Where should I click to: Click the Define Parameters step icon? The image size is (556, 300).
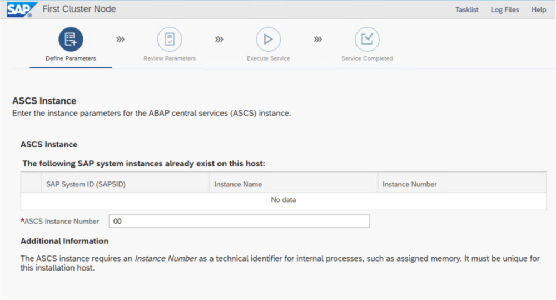click(x=71, y=40)
